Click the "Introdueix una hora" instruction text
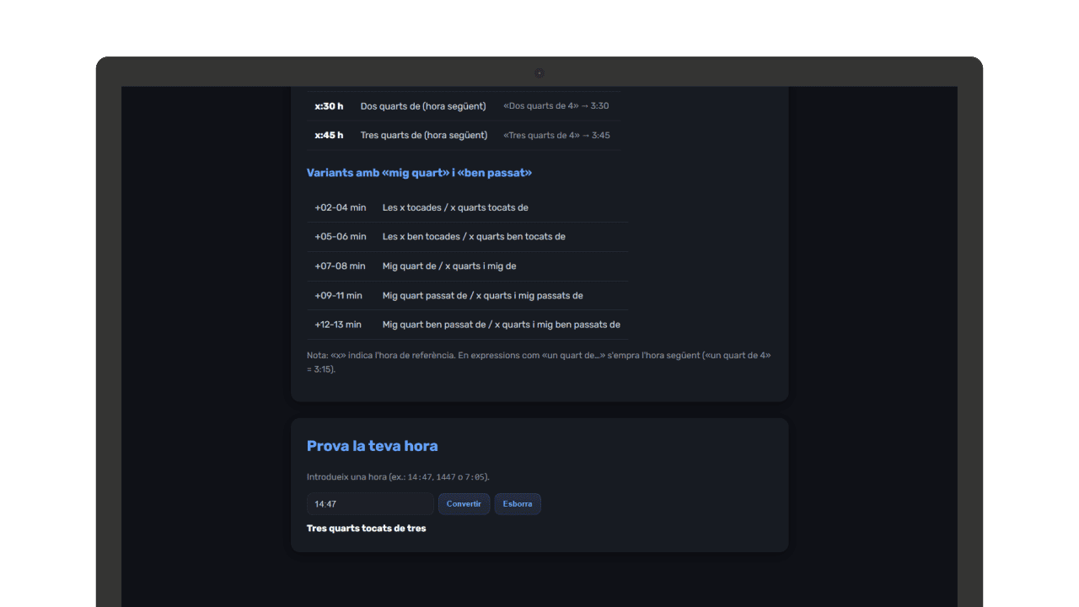The height and width of the screenshot is (607, 1079). point(398,477)
